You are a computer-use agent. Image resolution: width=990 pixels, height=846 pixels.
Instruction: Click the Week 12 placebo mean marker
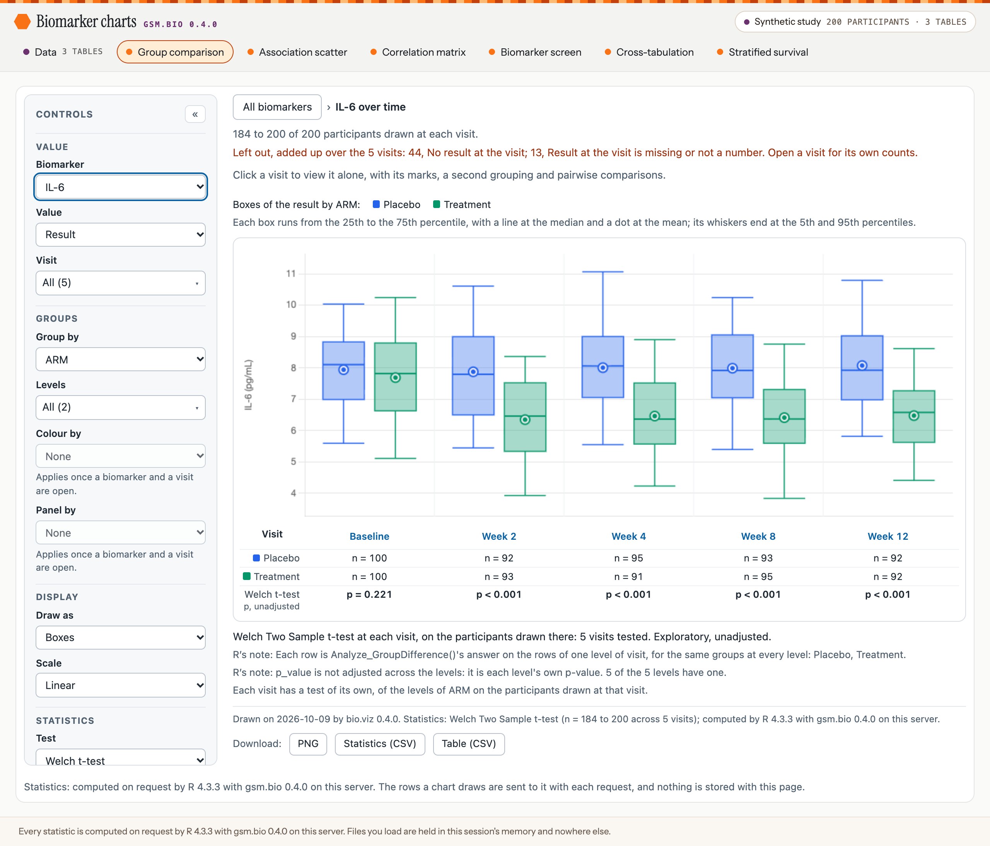tap(862, 365)
